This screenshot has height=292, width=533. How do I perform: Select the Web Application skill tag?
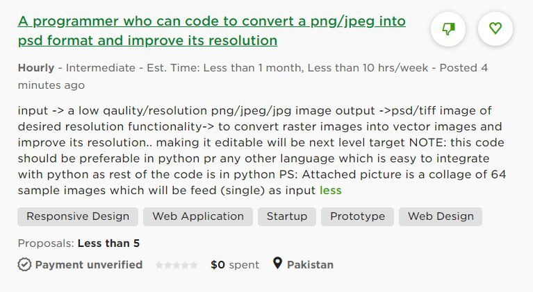(198, 216)
